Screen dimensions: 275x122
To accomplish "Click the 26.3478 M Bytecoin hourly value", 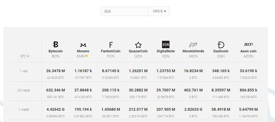I will (x=55, y=71).
